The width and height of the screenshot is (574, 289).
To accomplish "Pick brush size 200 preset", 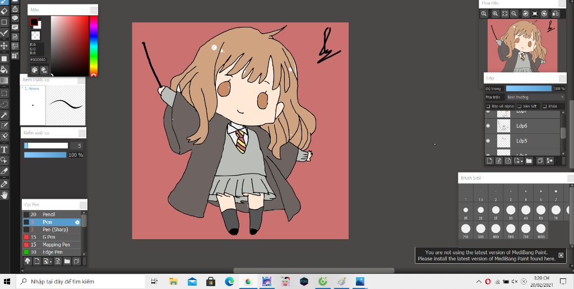I will click(466, 231).
